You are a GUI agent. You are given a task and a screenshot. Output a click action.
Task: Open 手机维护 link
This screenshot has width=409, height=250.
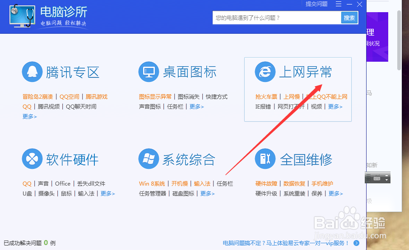click(322, 184)
